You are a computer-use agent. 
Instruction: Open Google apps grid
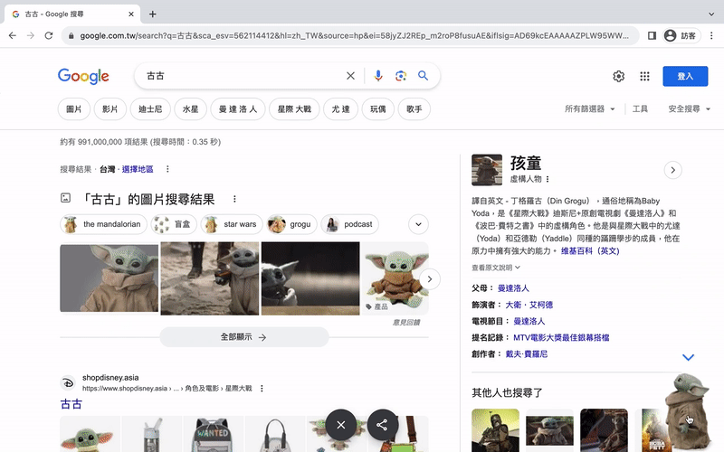tap(644, 76)
